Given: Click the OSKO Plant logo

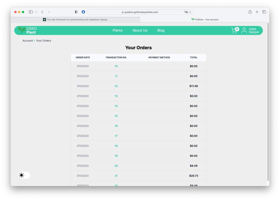Looking at the screenshot, I should tap(27, 31).
